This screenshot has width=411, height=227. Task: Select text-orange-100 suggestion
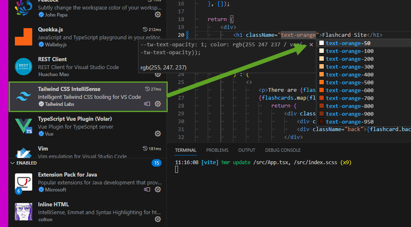[x=363, y=51]
